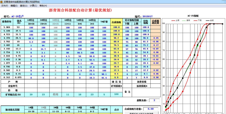Viewport: 226px width, 114px height.
Task: Click the 矿料配合比(%) row label
Action: tap(13, 95)
